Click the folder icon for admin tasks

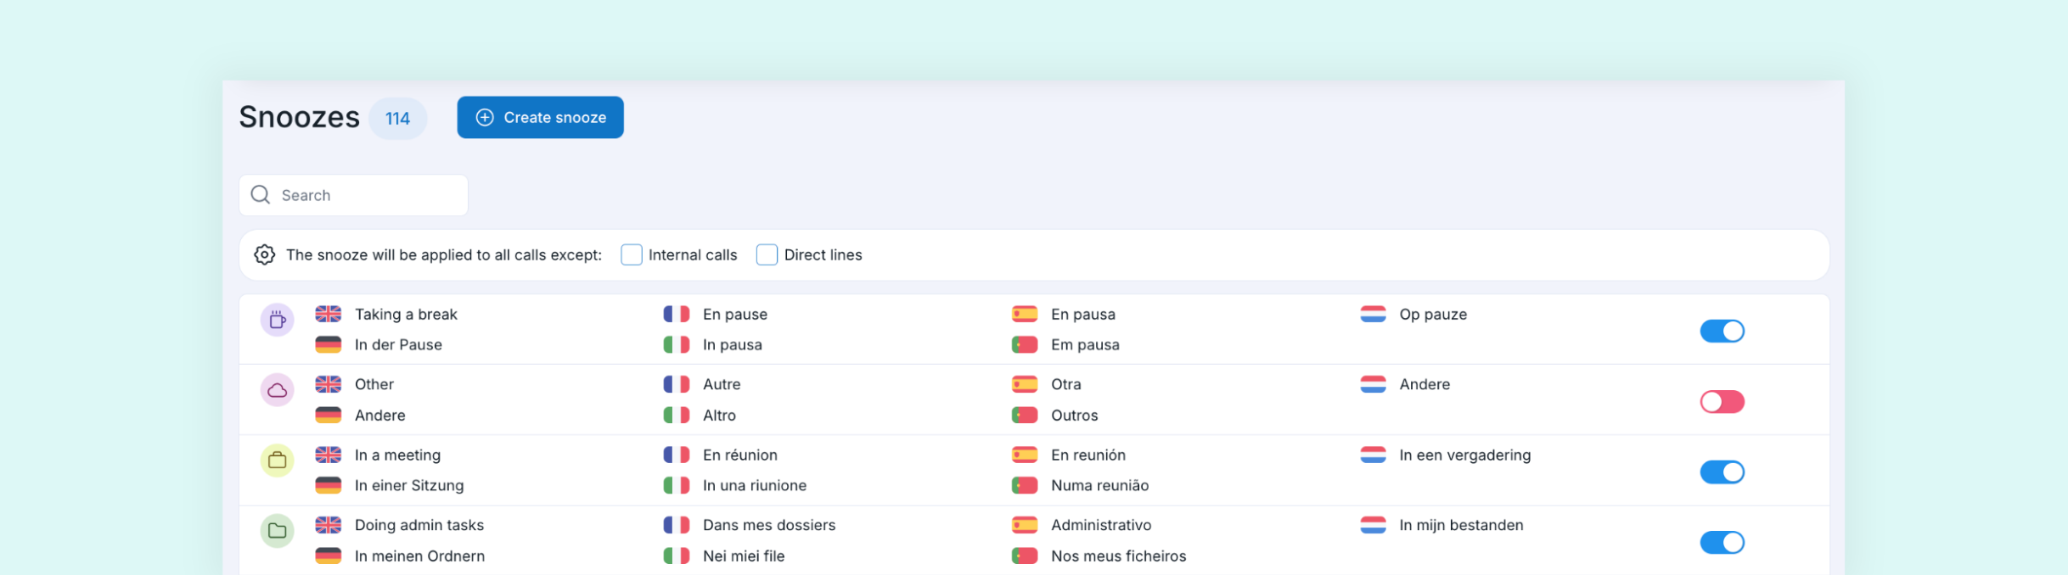tap(277, 531)
